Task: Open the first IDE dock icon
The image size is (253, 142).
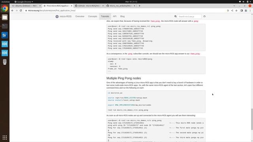Action: pyautogui.click(x=5, y=44)
